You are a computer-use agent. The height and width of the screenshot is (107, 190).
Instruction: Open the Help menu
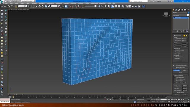click(114, 4)
